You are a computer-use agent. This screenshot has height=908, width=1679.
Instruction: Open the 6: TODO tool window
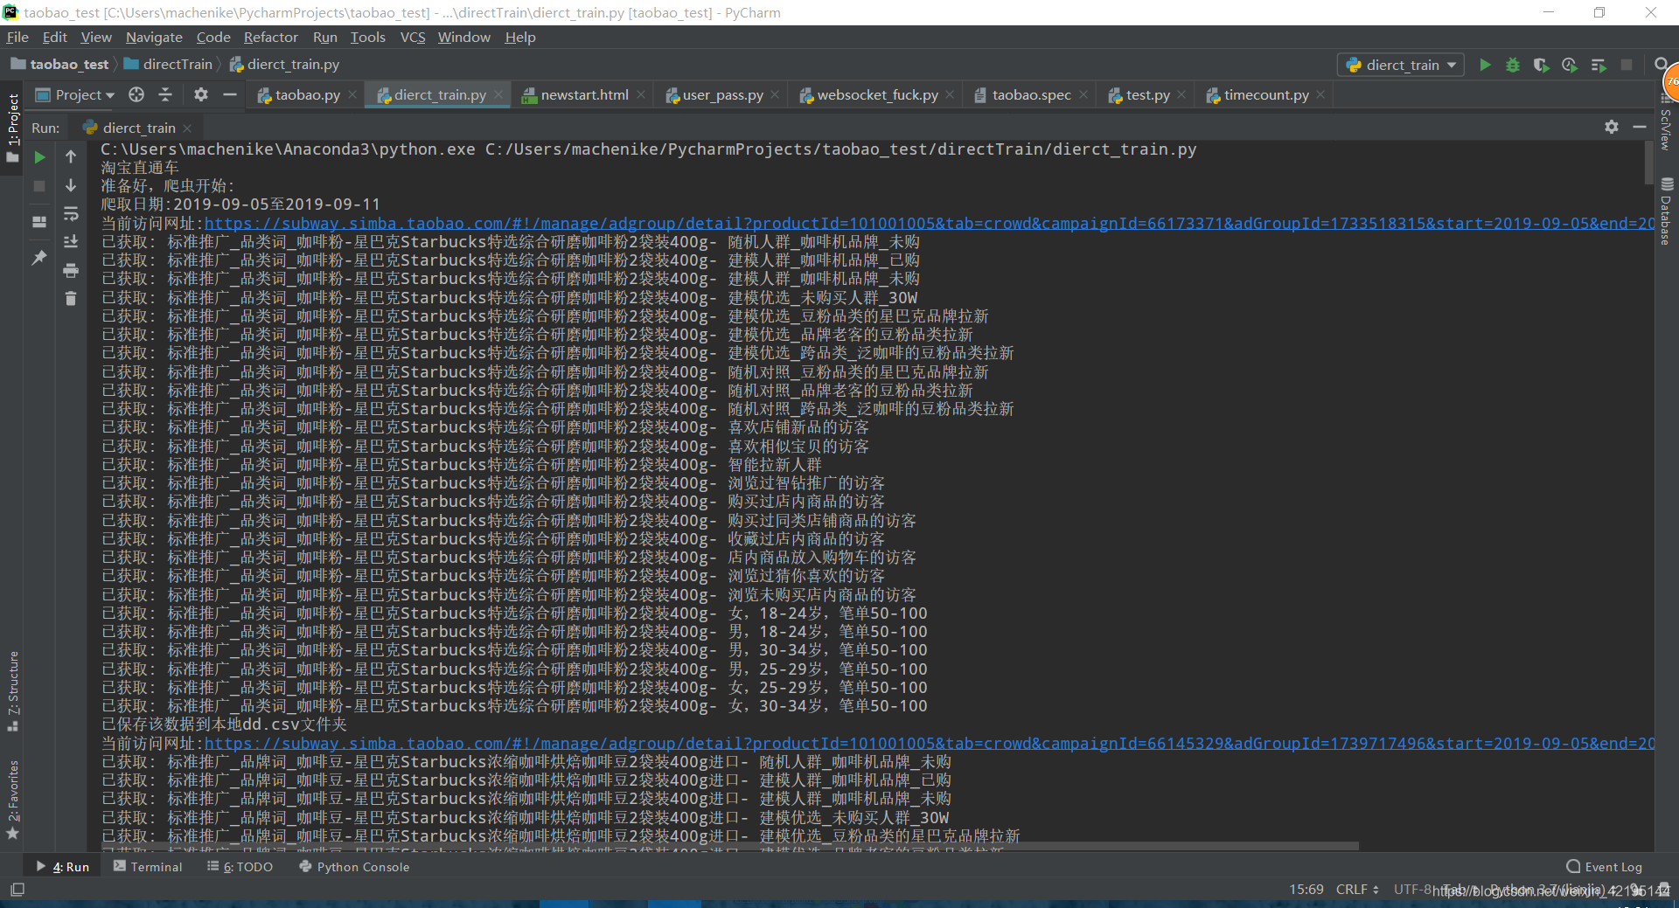pyautogui.click(x=240, y=866)
